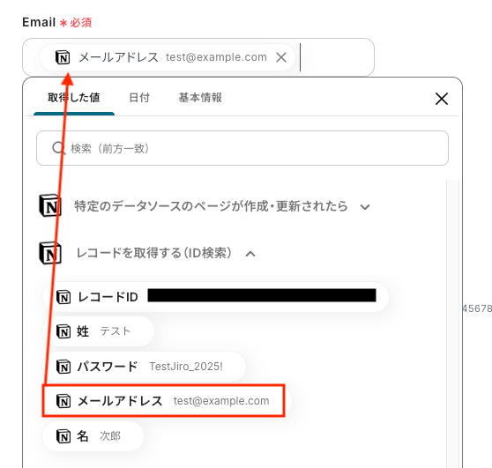Click Notion icon beside レコードを取得する heading
Viewport: 492px width, 468px height.
coord(50,253)
